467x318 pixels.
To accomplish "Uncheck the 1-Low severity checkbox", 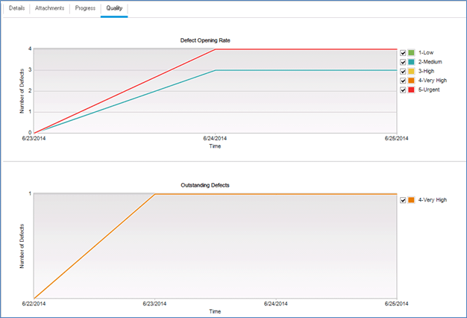I will [404, 52].
